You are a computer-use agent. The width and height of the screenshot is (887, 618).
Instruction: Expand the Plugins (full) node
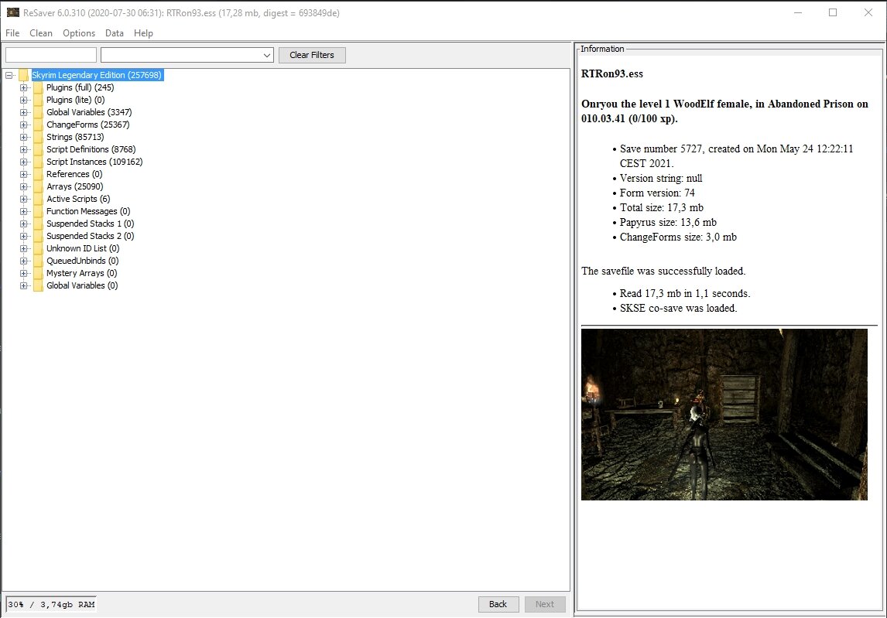click(24, 87)
